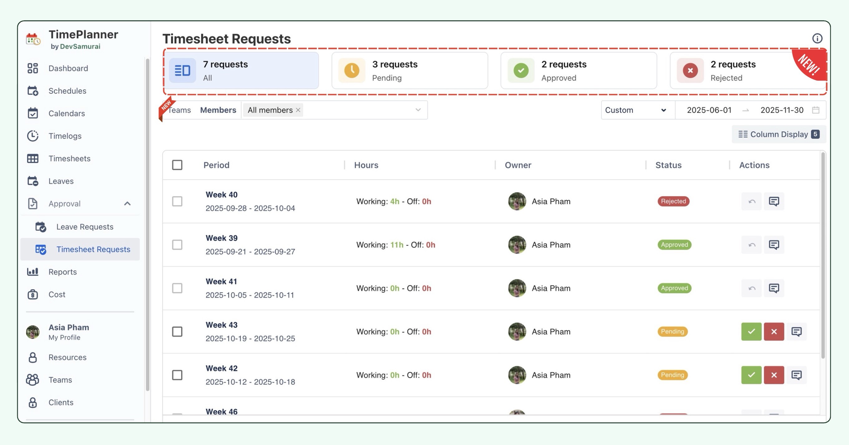
Task: Click the info icon beside Timesheet Requests
Action: point(817,39)
